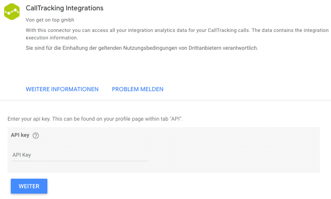Click the underline beneath the API Key placeholder

(80, 161)
